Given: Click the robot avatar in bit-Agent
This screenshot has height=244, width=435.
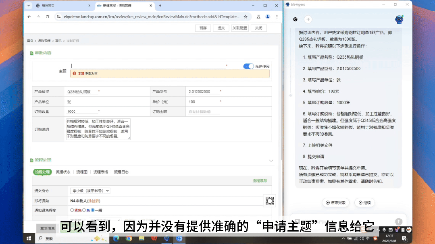Looking at the screenshot, I should coord(399,19).
